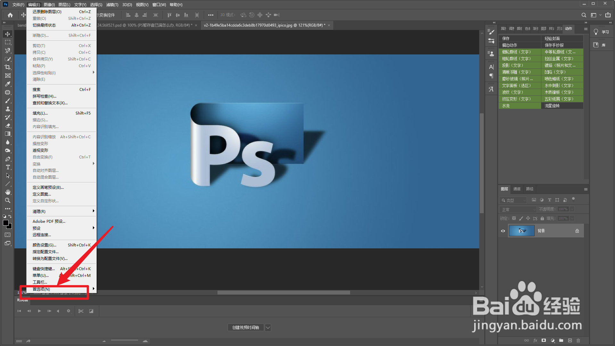Select the Frame tool
The image size is (615, 346).
[8, 76]
